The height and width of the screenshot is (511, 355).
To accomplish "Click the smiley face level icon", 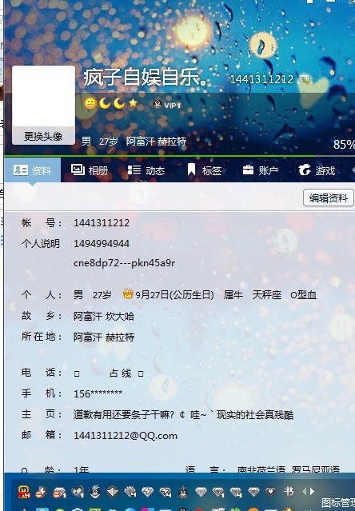I will click(90, 103).
